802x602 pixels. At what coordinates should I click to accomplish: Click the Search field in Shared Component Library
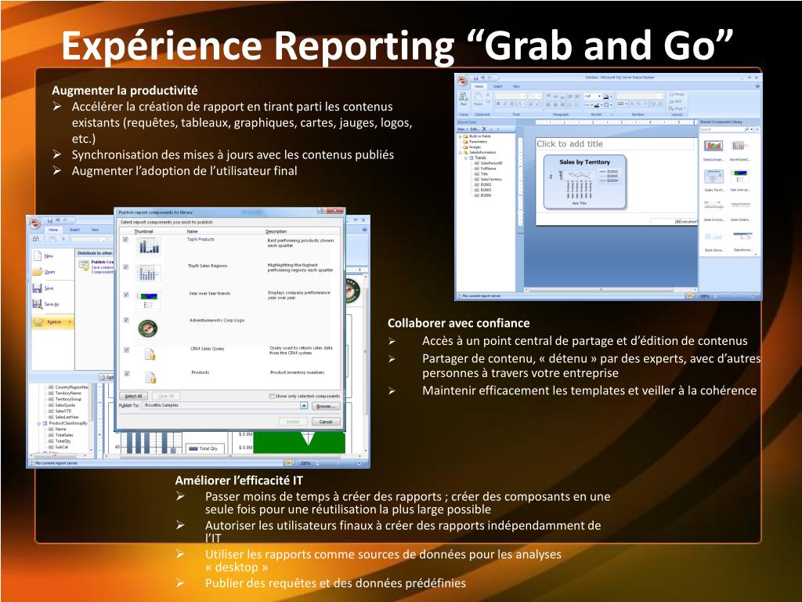pyautogui.click(x=721, y=129)
